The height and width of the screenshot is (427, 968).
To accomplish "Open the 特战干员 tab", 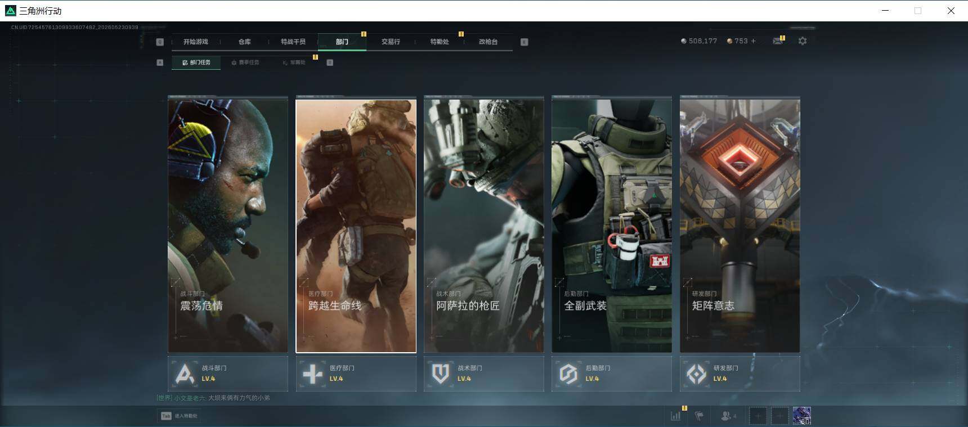I will click(x=293, y=42).
